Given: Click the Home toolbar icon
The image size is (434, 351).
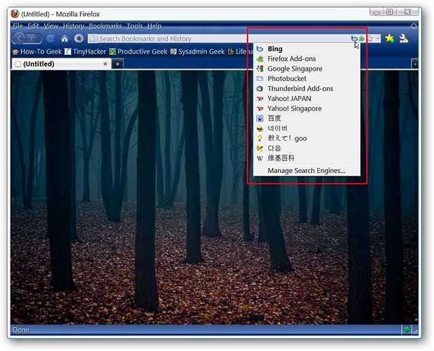Looking at the screenshot, I should click(x=64, y=39).
